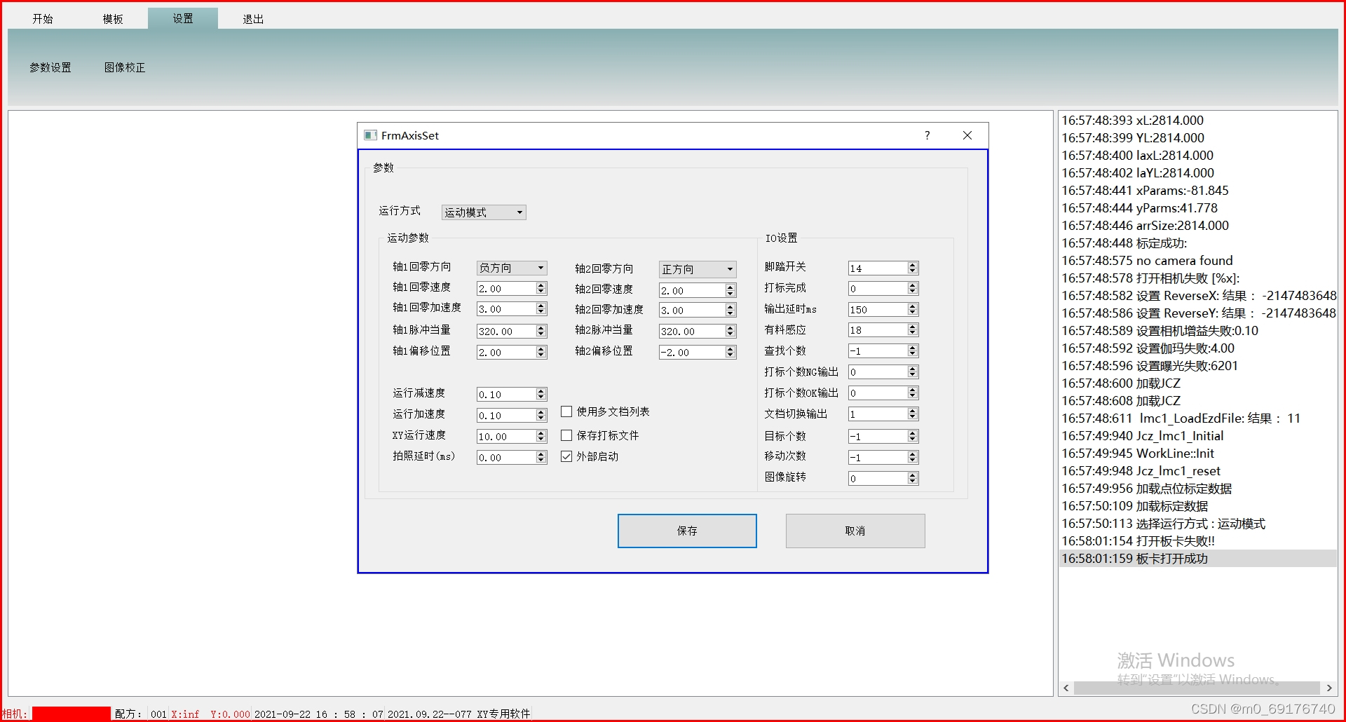Select log entry WorkLine::Init
Viewport: 1346px width, 722px height.
point(1198,454)
